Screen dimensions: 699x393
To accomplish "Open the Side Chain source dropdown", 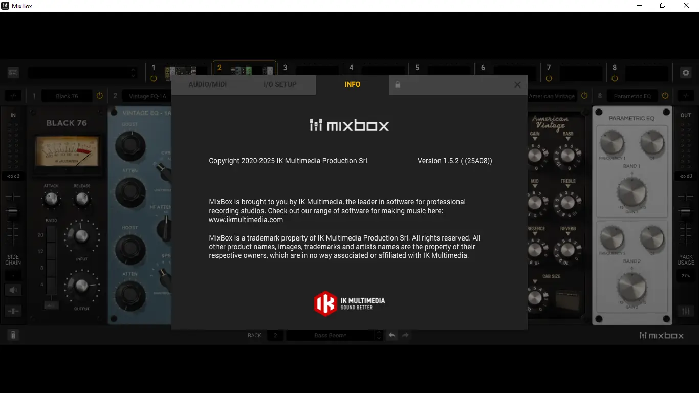I will (x=13, y=276).
